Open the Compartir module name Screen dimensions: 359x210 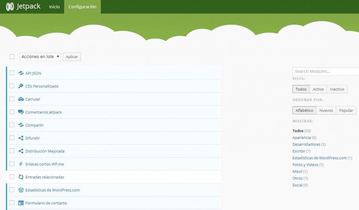click(34, 125)
